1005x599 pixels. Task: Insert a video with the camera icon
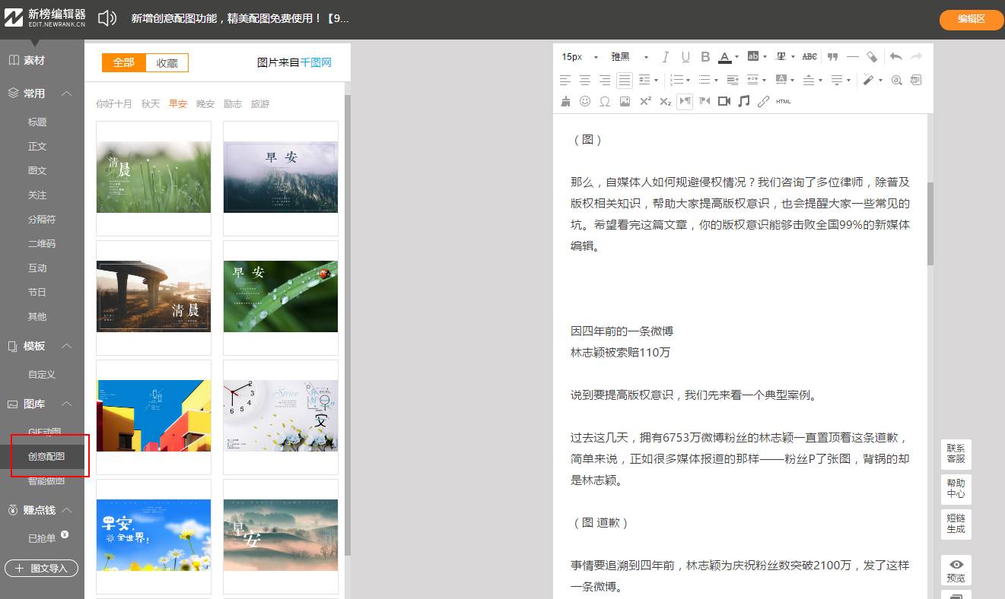tap(724, 101)
